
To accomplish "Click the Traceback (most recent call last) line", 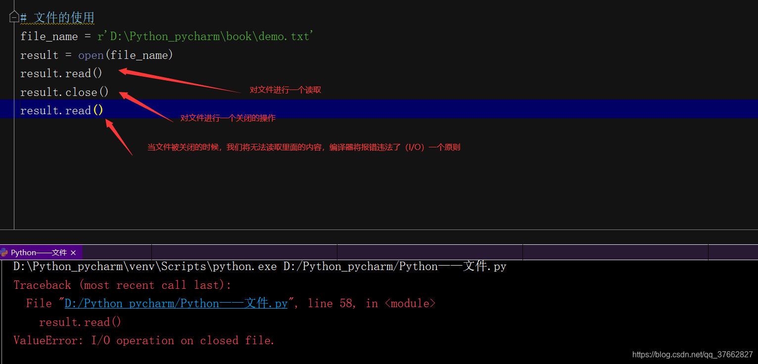I will pyautogui.click(x=122, y=285).
